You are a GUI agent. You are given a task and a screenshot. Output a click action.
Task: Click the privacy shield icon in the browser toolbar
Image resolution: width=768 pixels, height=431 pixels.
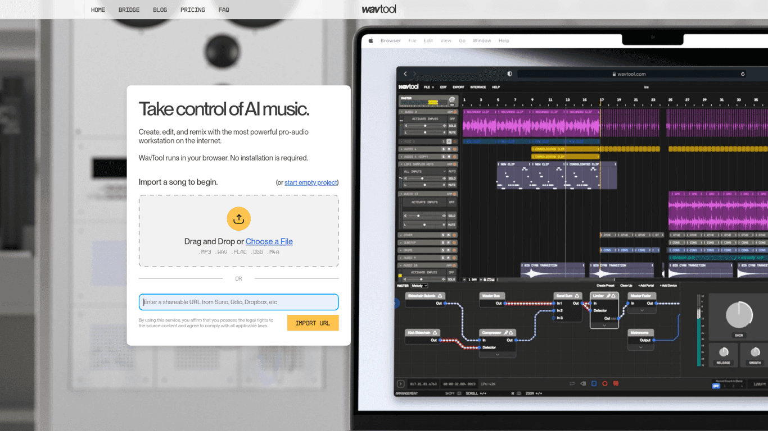(x=510, y=74)
